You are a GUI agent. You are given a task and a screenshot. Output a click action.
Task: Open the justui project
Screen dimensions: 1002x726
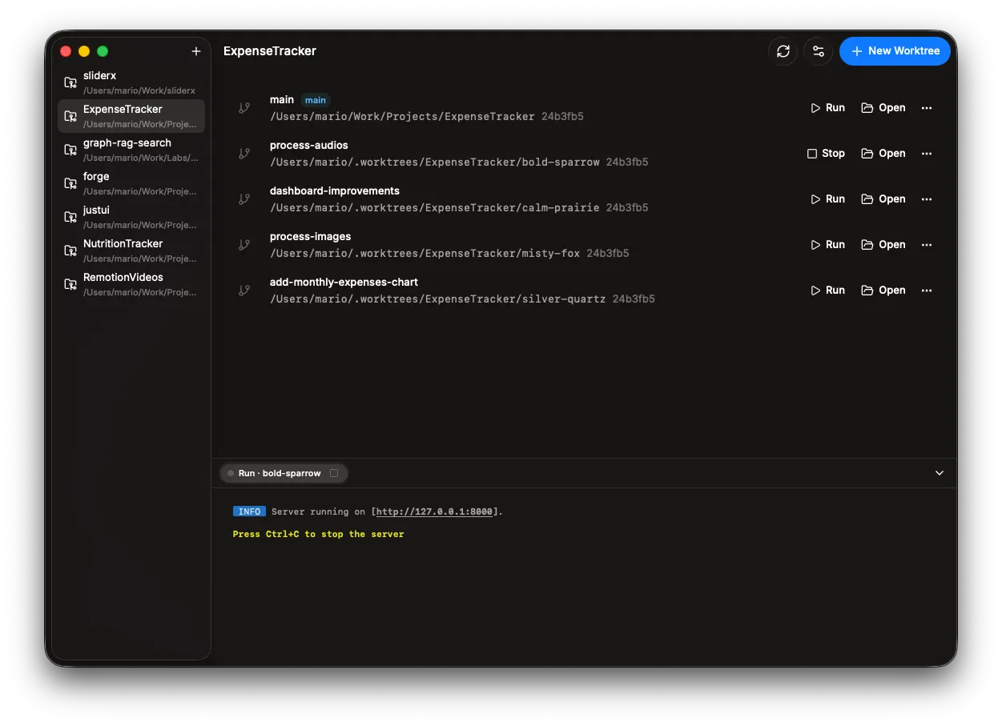[131, 217]
